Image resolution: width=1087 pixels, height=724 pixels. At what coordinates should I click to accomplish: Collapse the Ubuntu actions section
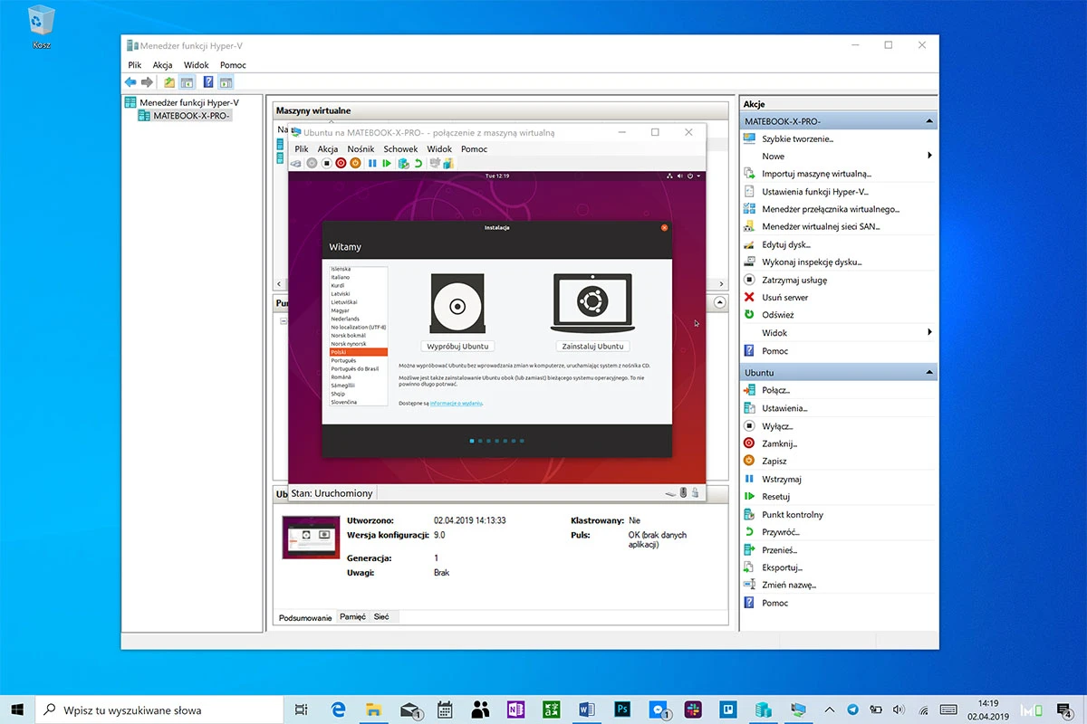pyautogui.click(x=928, y=373)
